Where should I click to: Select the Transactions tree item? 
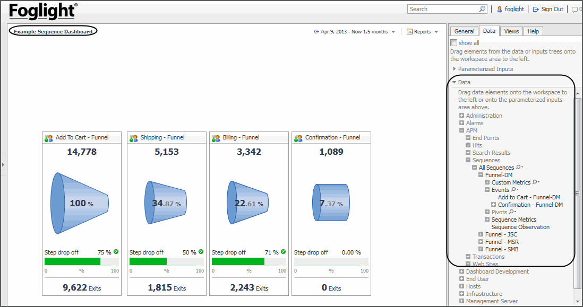[x=488, y=257]
